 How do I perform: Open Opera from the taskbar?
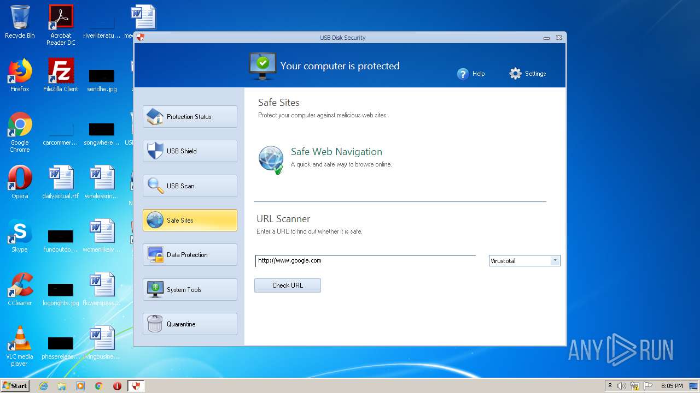pyautogui.click(x=117, y=386)
